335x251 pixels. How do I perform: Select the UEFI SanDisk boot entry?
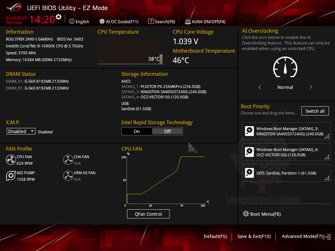click(x=286, y=173)
